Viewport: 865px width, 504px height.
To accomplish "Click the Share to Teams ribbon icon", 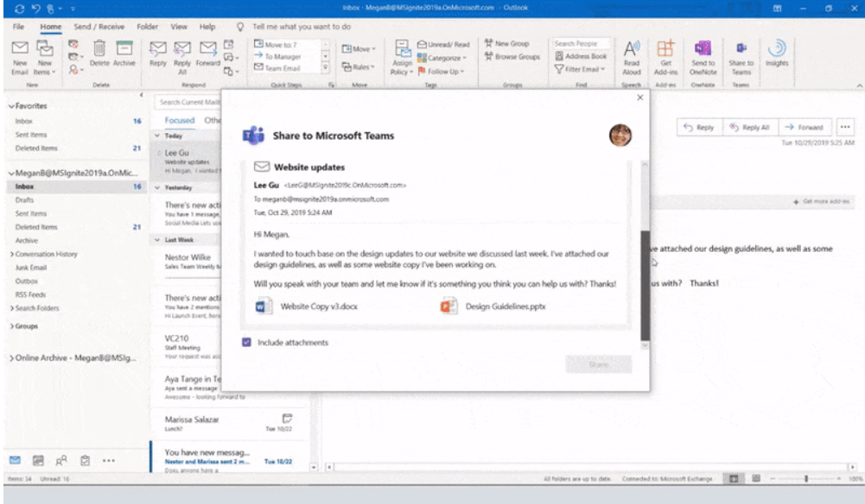I will pyautogui.click(x=741, y=48).
